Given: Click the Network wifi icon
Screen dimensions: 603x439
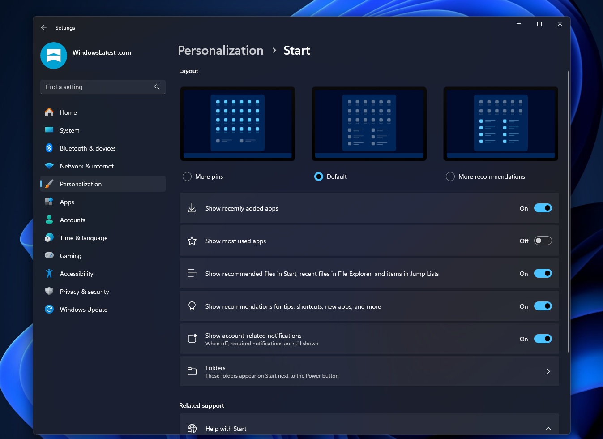Looking at the screenshot, I should (x=49, y=166).
